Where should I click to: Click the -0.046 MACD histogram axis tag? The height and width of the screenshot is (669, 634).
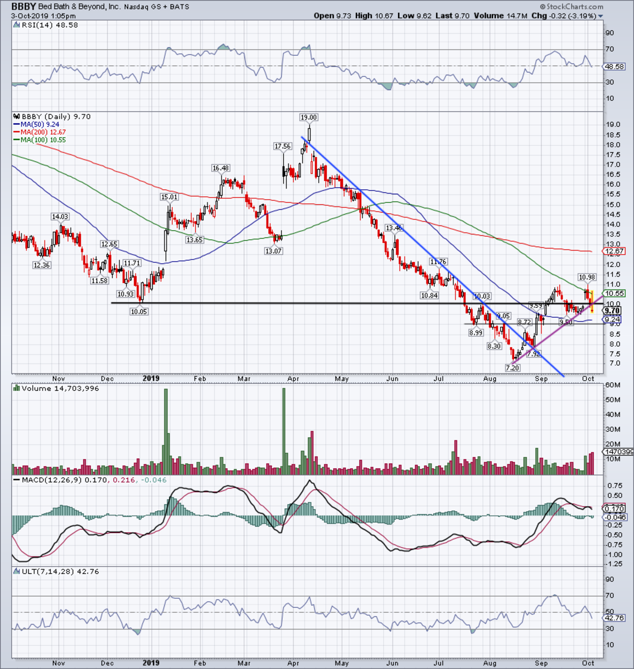click(x=614, y=517)
